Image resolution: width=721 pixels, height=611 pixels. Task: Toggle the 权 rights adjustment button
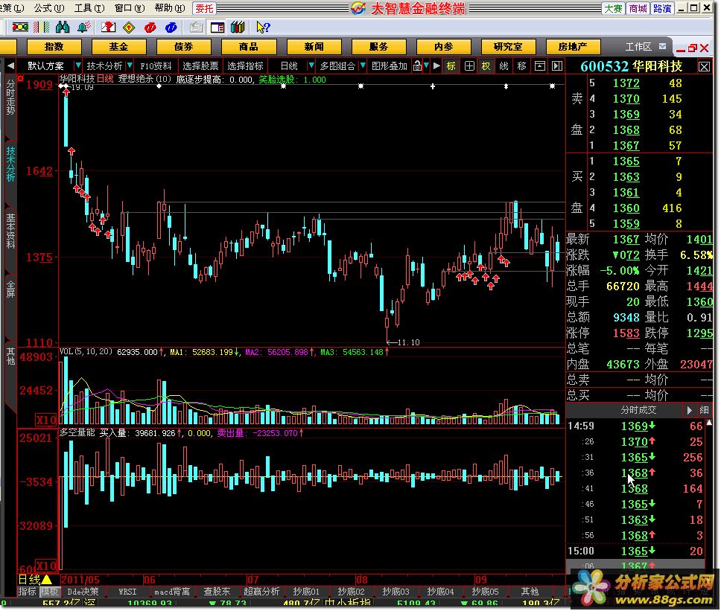pyautogui.click(x=486, y=66)
